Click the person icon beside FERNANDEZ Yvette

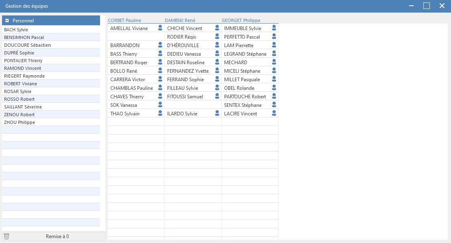pyautogui.click(x=217, y=70)
